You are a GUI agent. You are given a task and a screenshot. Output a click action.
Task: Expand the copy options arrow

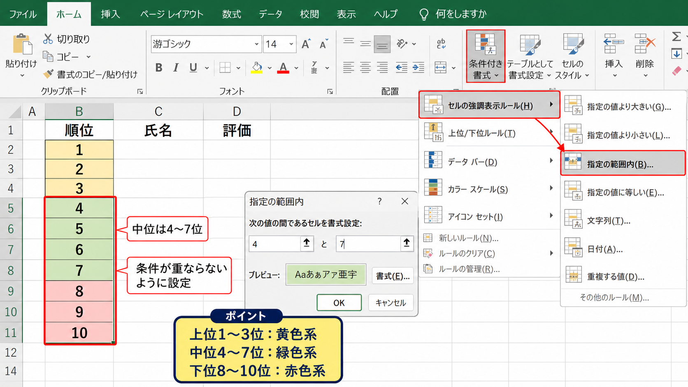coord(88,57)
